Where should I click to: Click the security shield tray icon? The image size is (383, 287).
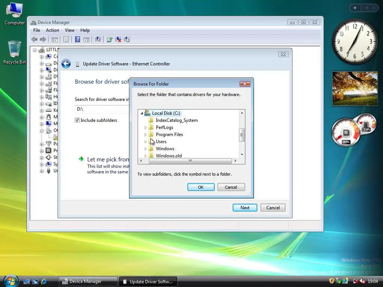pyautogui.click(x=331, y=281)
